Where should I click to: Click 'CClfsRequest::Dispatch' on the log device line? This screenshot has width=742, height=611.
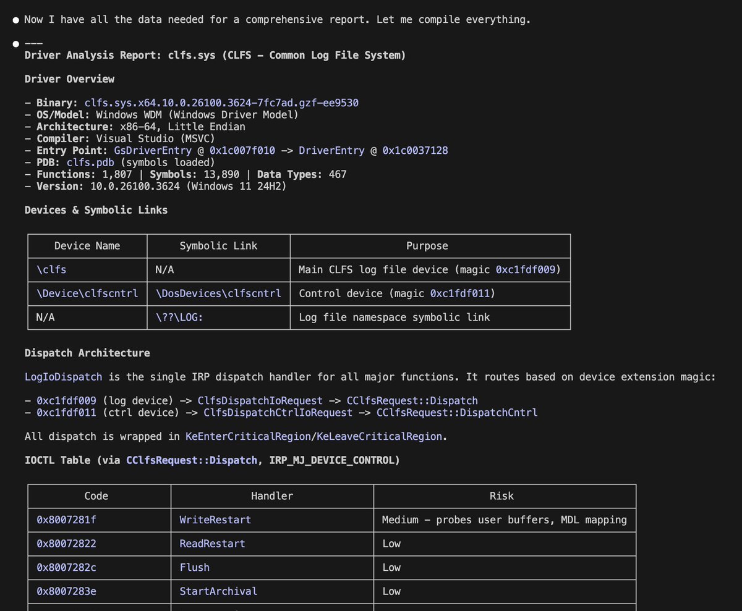click(412, 400)
